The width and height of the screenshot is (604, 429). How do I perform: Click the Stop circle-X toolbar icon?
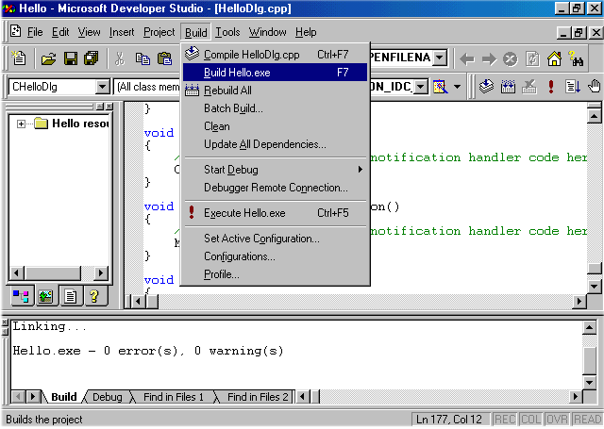pos(511,59)
